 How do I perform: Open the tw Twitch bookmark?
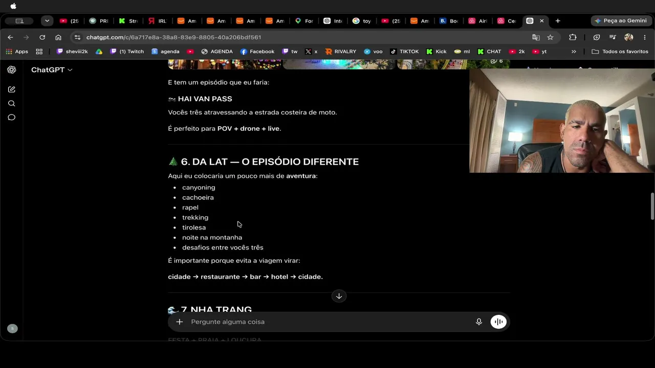click(x=290, y=52)
